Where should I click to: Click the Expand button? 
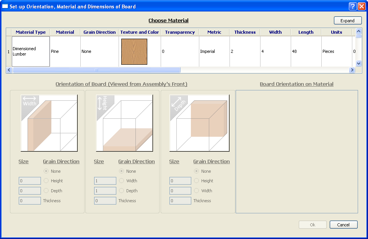[347, 21]
